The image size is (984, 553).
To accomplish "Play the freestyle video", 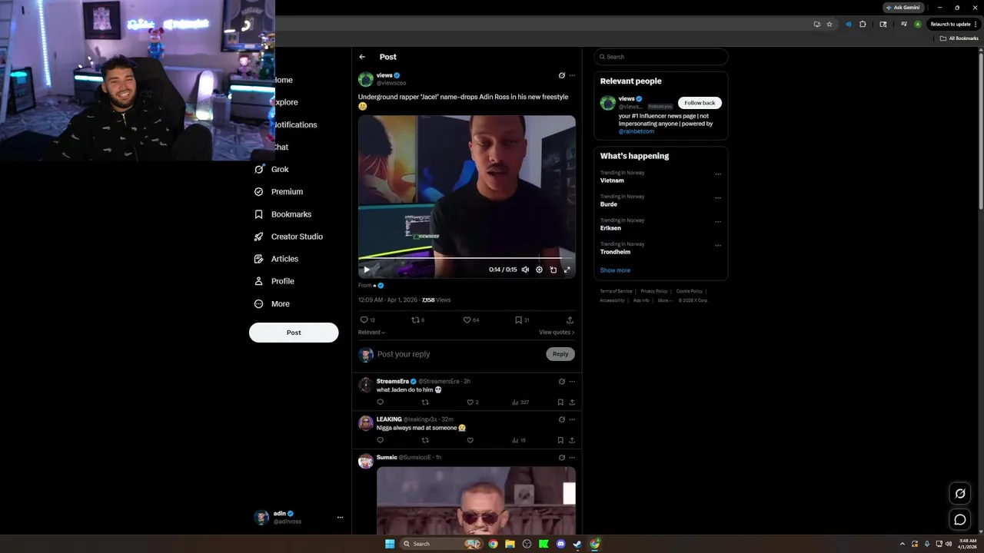I will [367, 270].
